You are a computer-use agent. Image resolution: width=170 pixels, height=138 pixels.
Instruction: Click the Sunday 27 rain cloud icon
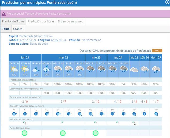pos(156,69)
